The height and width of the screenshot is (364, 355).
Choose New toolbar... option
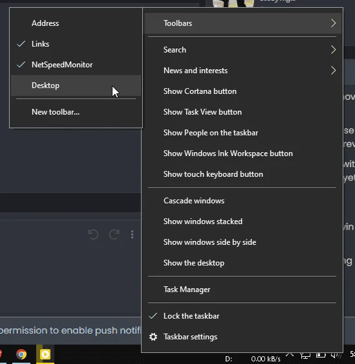pos(76,112)
